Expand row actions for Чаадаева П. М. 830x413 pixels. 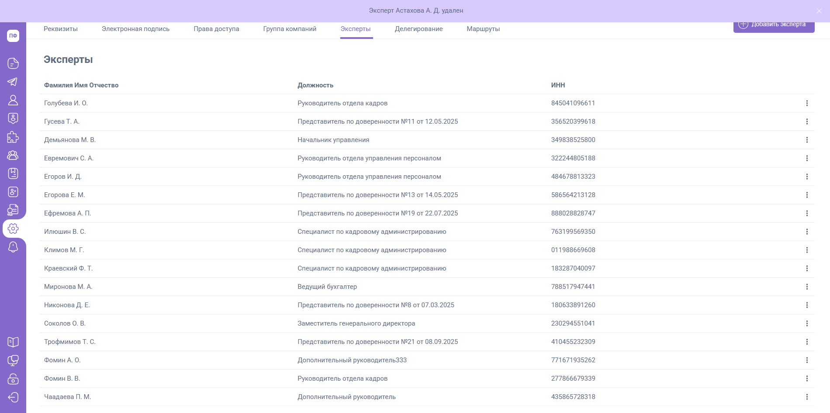click(806, 397)
